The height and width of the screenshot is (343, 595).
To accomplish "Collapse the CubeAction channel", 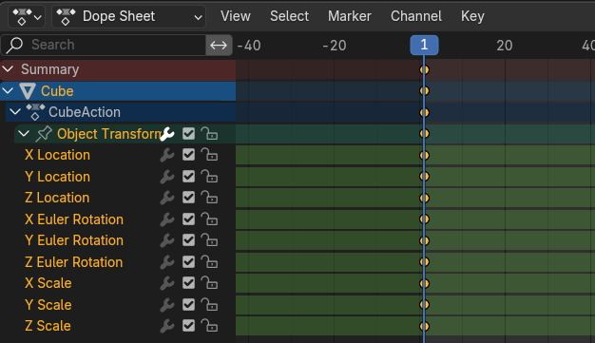I will pos(15,112).
